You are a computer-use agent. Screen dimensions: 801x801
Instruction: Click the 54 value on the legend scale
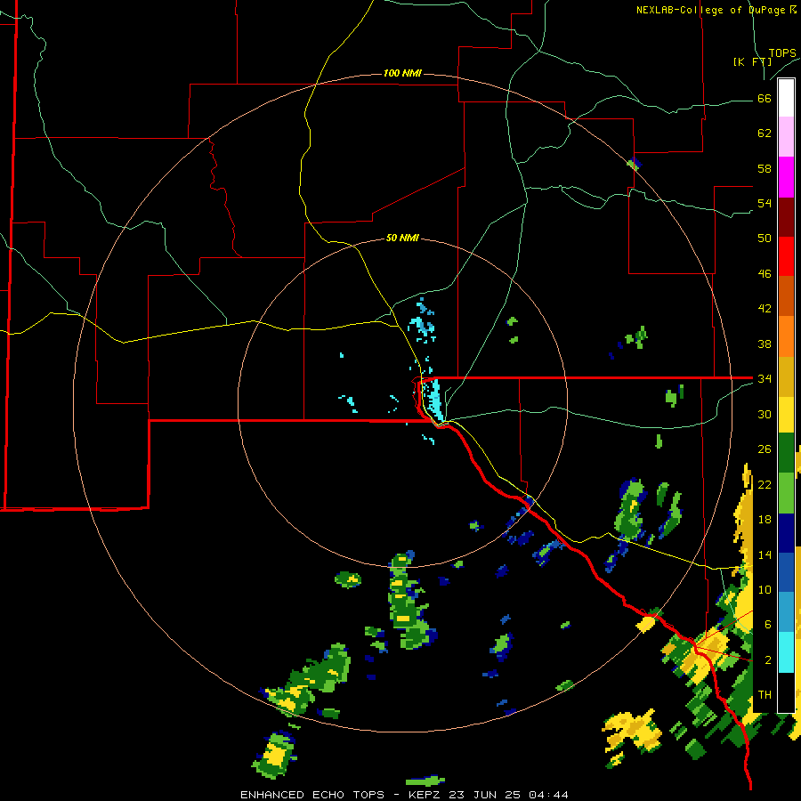(x=765, y=203)
